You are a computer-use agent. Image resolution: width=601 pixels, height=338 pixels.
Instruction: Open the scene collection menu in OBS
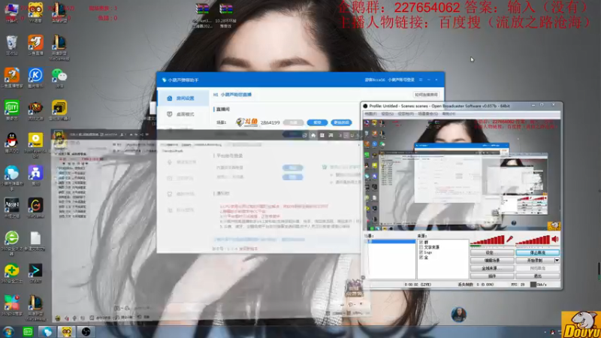point(427,114)
